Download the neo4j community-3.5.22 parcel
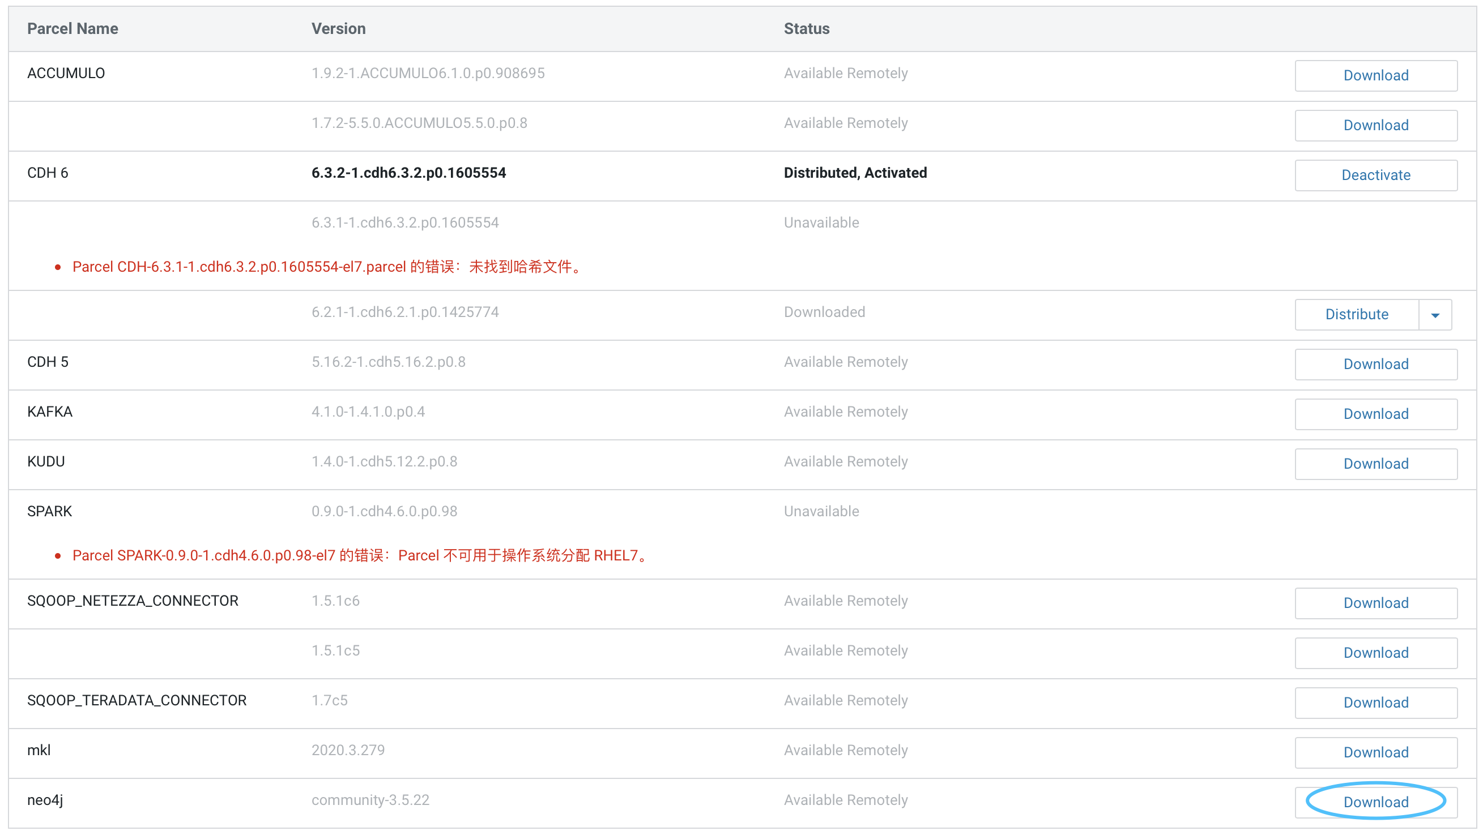Screen dimensions: 1483x831 pyautogui.click(x=1375, y=802)
